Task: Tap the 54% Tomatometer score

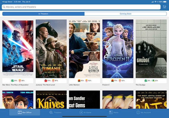Action: tap(16, 81)
